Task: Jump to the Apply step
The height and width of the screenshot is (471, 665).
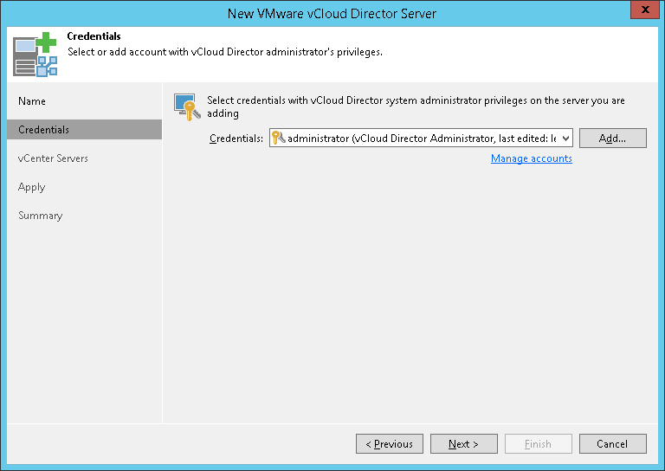Action: click(x=31, y=187)
